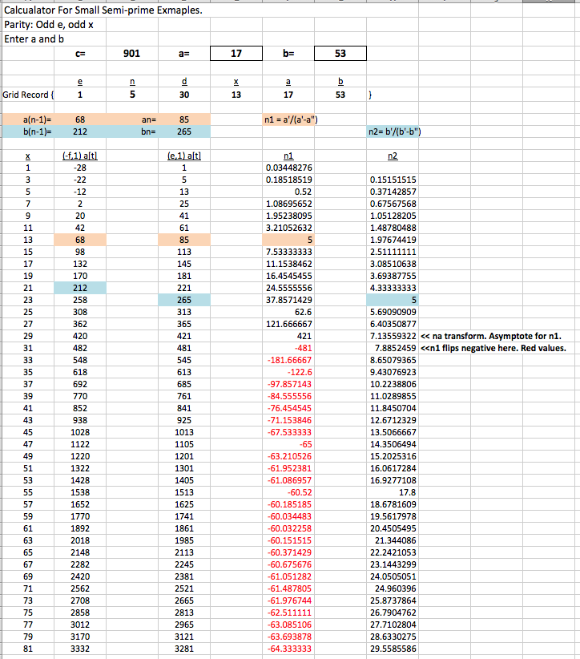Viewport: 580px width, 659px height.
Task: Select the highlighted n1 value 5 in row x=13
Action: tap(288, 240)
